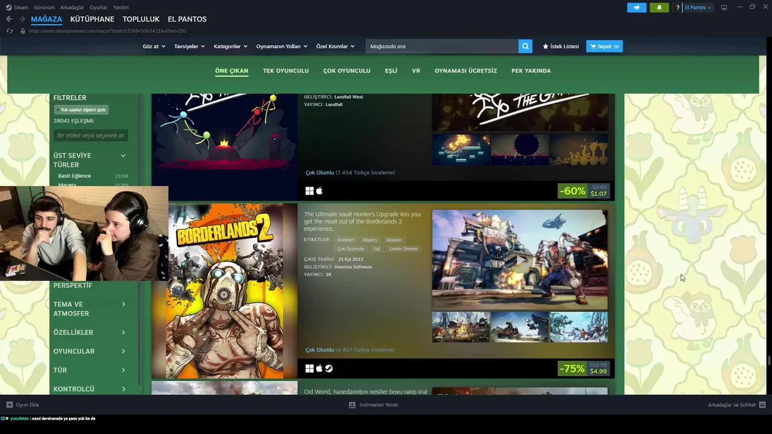Click the search magnifier button
The width and height of the screenshot is (772, 434).
point(525,46)
